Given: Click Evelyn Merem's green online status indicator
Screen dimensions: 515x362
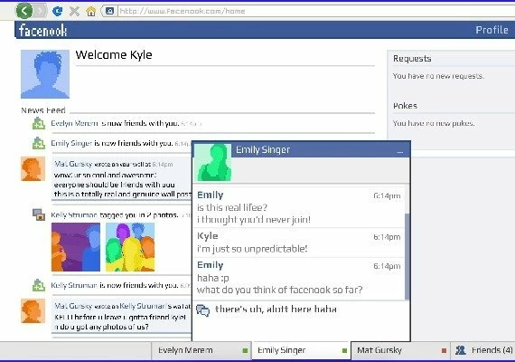Looking at the screenshot, I should coord(245,351).
